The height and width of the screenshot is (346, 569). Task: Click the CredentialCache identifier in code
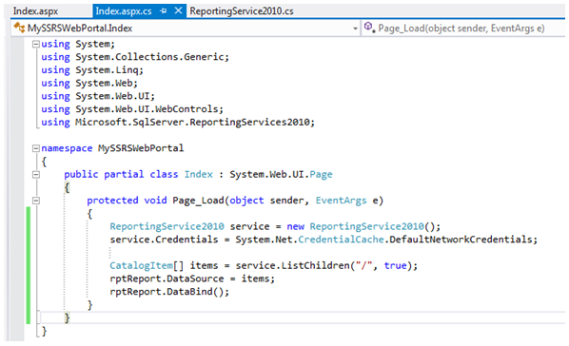tap(341, 240)
